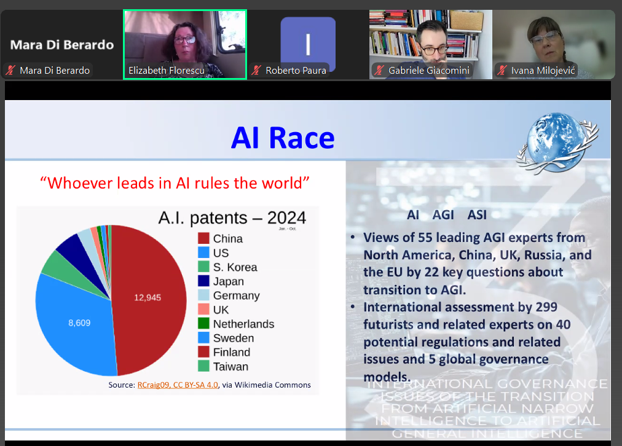
Task: Select Ivana Milojević's video tile
Action: tap(553, 37)
